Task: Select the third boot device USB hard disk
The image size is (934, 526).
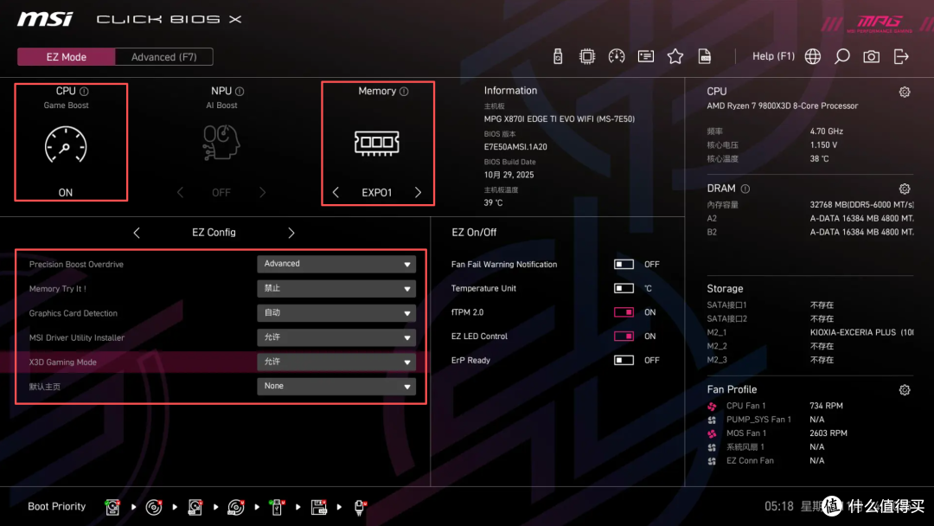Action: click(195, 507)
